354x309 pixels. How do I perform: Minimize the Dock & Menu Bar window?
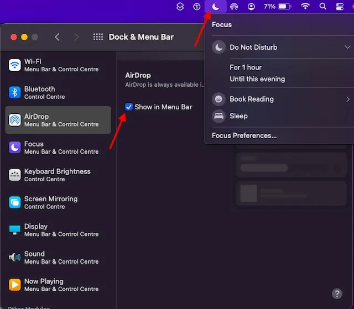coord(24,37)
